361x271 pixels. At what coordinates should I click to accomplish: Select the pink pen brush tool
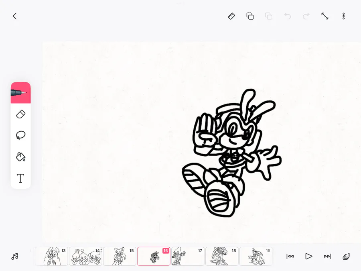coord(21,93)
